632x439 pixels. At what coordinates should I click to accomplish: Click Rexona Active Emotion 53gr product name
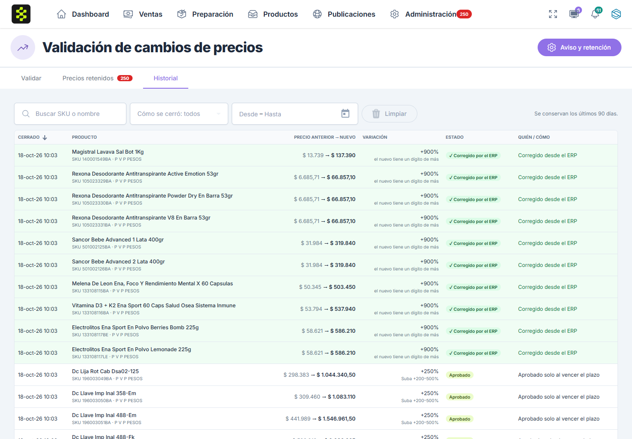click(145, 174)
